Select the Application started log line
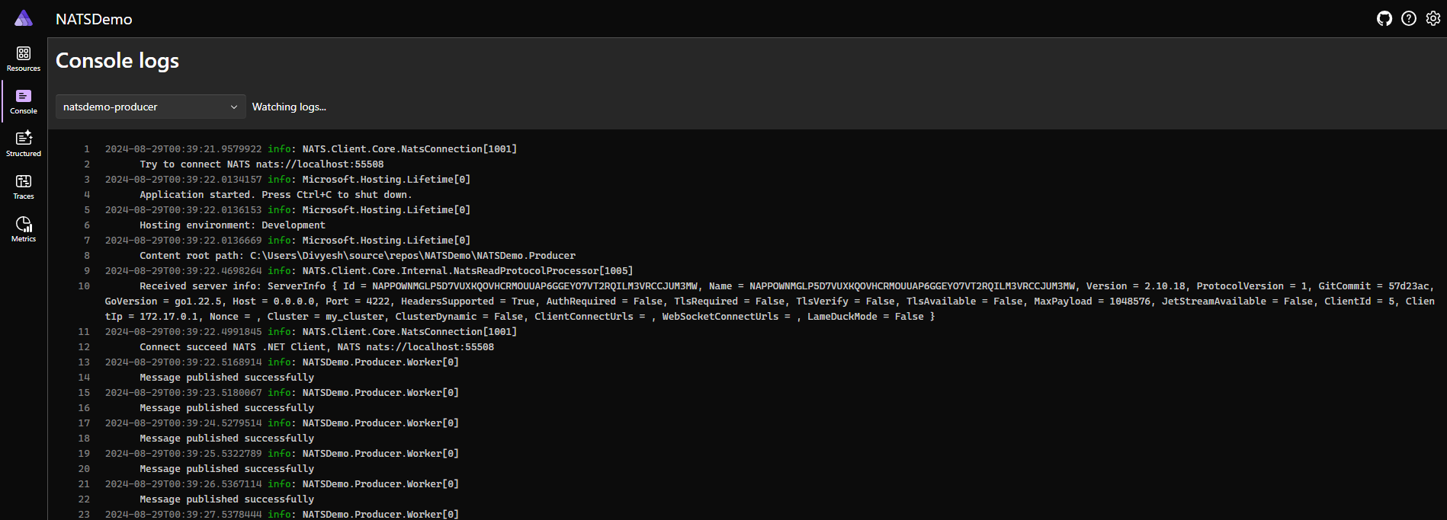 275,195
